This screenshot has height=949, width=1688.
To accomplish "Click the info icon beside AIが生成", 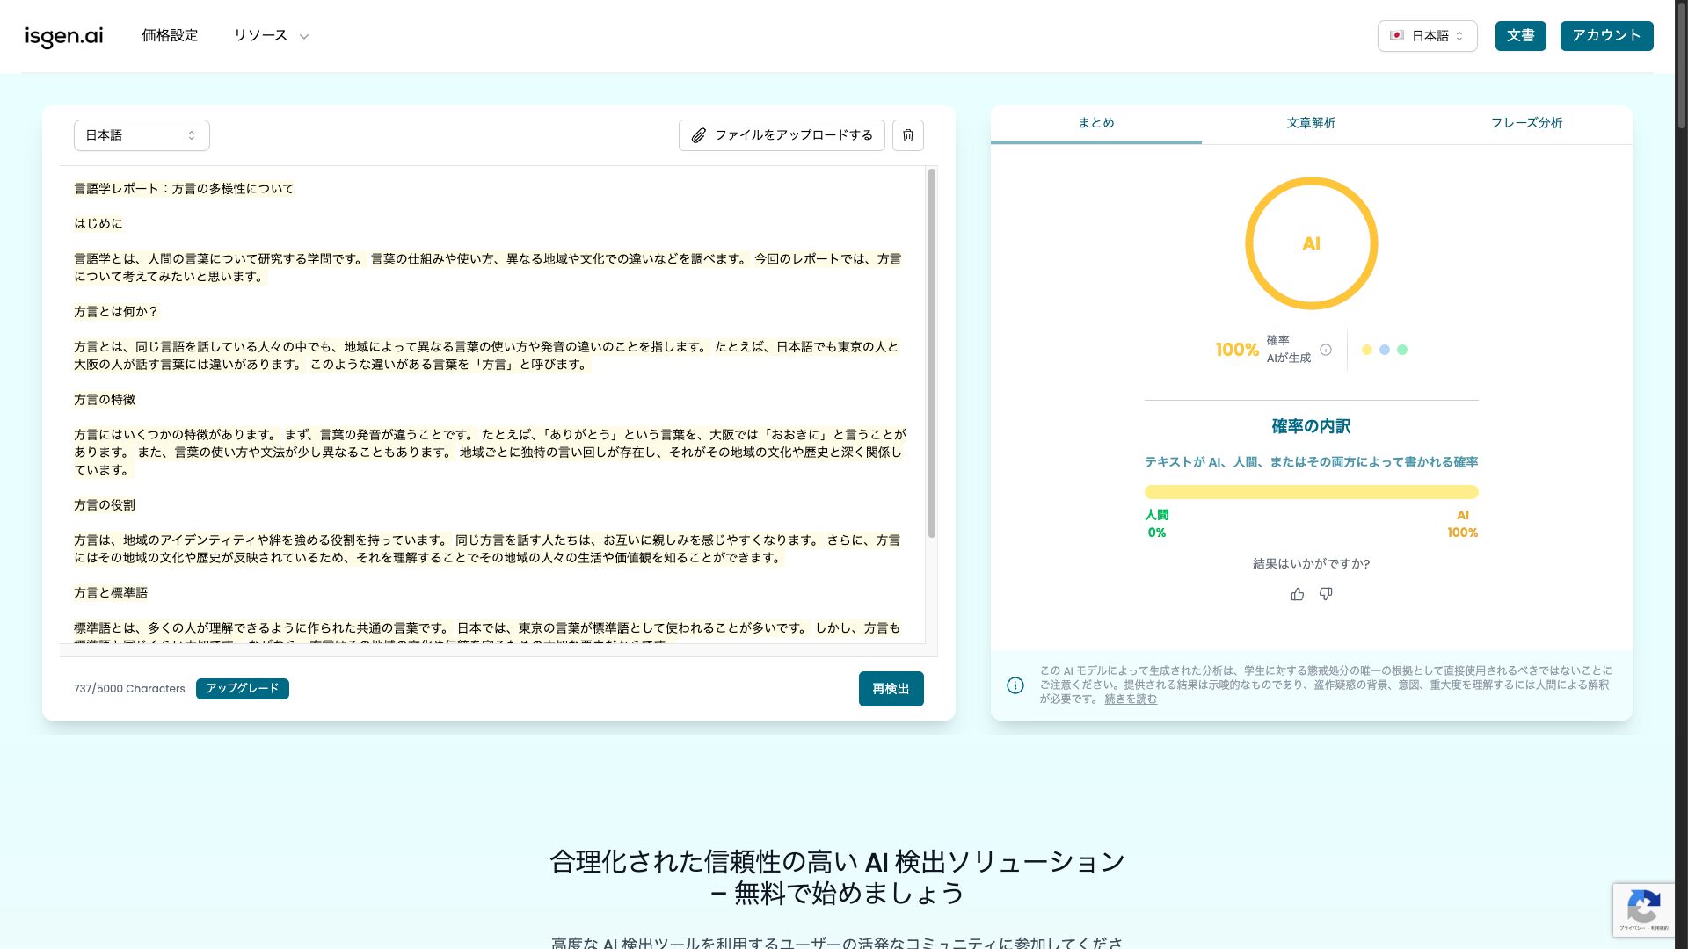I will (1326, 350).
